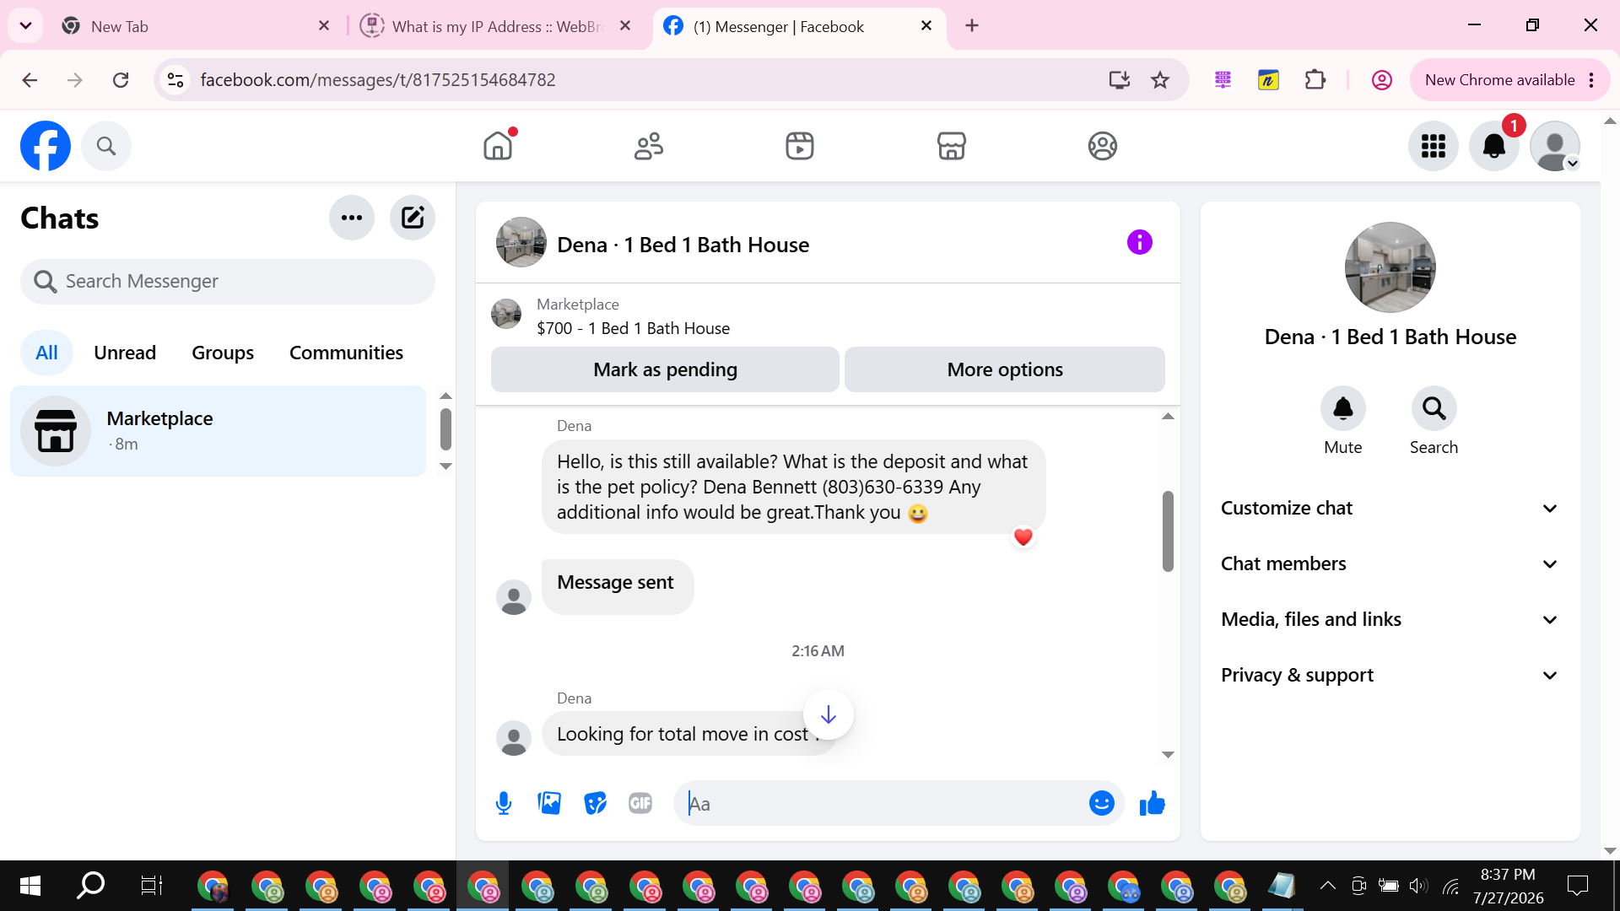Open the Friends icon in top nav
The height and width of the screenshot is (911, 1620).
tap(649, 146)
